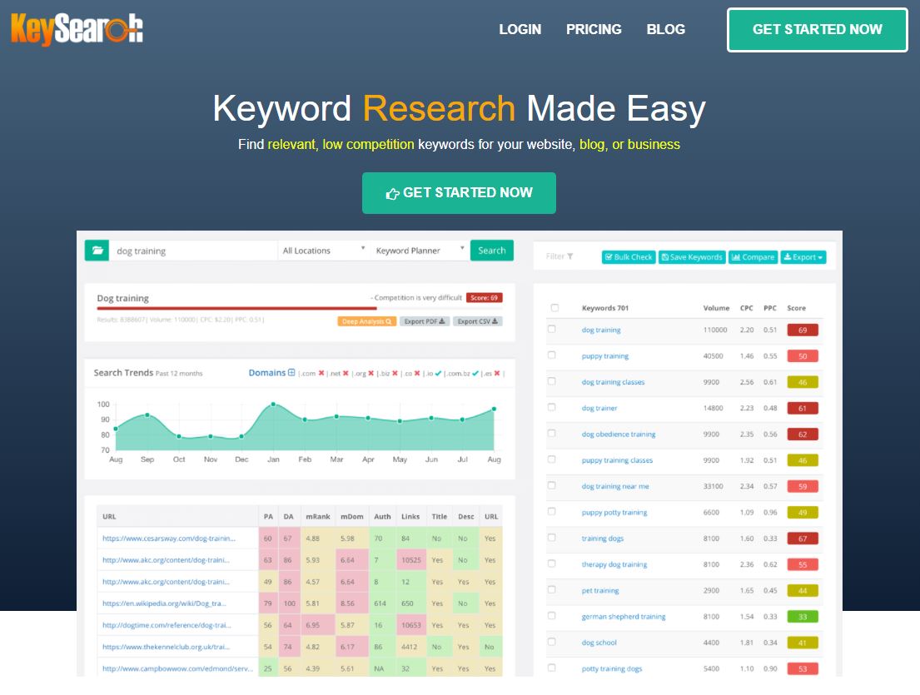Screen dimensions: 920x695
Task: Click the check mark next to .com.bz
Action: [475, 373]
